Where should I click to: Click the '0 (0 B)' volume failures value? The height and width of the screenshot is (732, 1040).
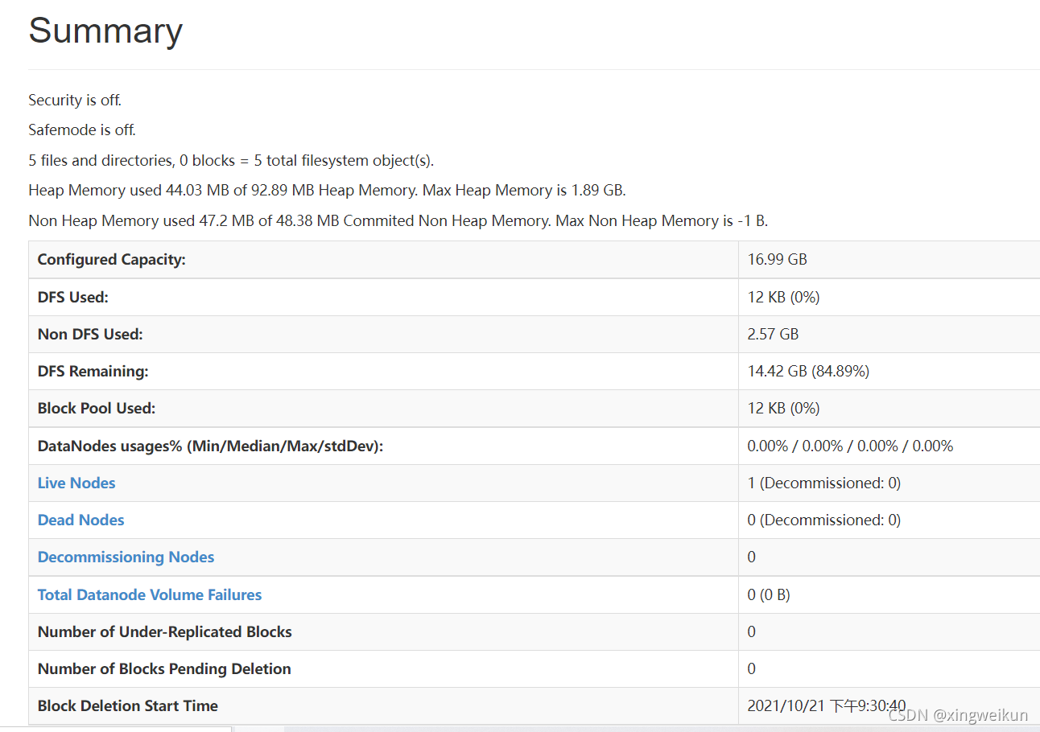(x=769, y=595)
